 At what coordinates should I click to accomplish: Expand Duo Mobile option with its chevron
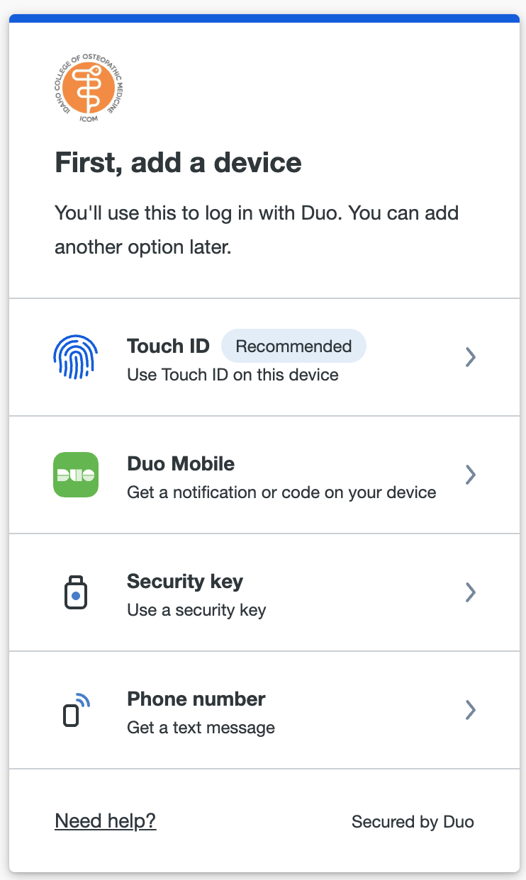click(x=470, y=475)
